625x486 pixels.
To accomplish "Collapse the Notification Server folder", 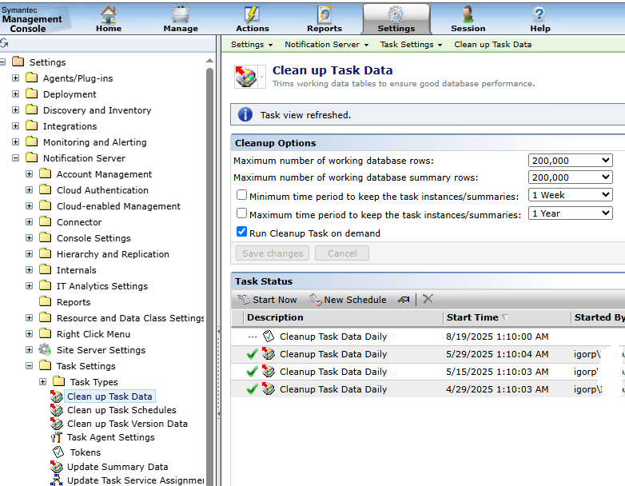I will [15, 158].
